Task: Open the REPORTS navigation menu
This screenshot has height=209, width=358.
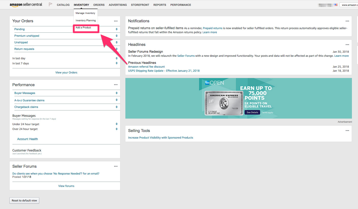Action: pos(160,5)
